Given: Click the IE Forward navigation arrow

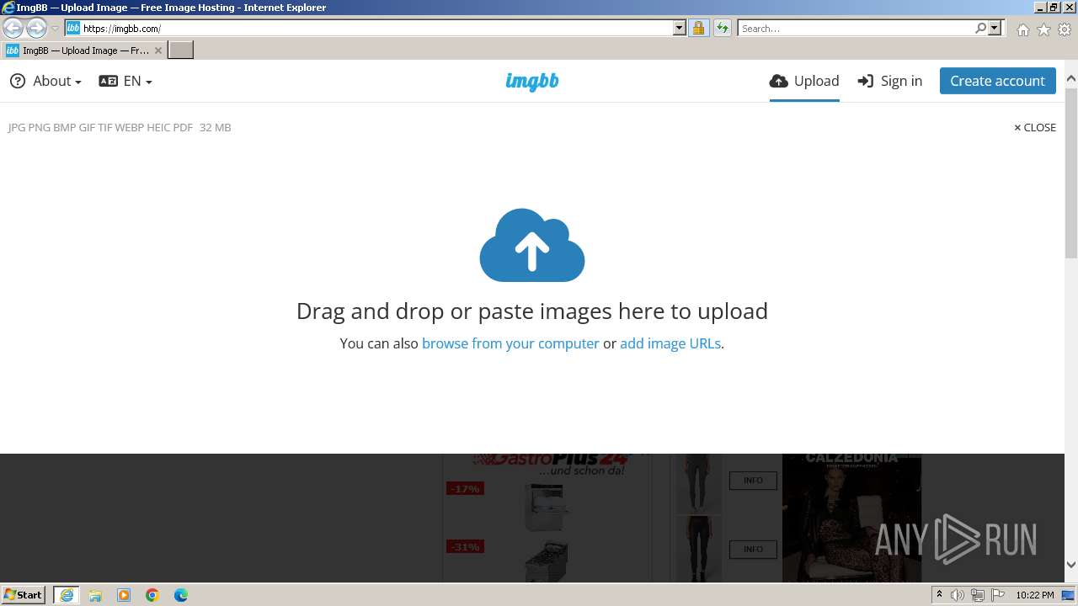Looking at the screenshot, I should coord(36,29).
